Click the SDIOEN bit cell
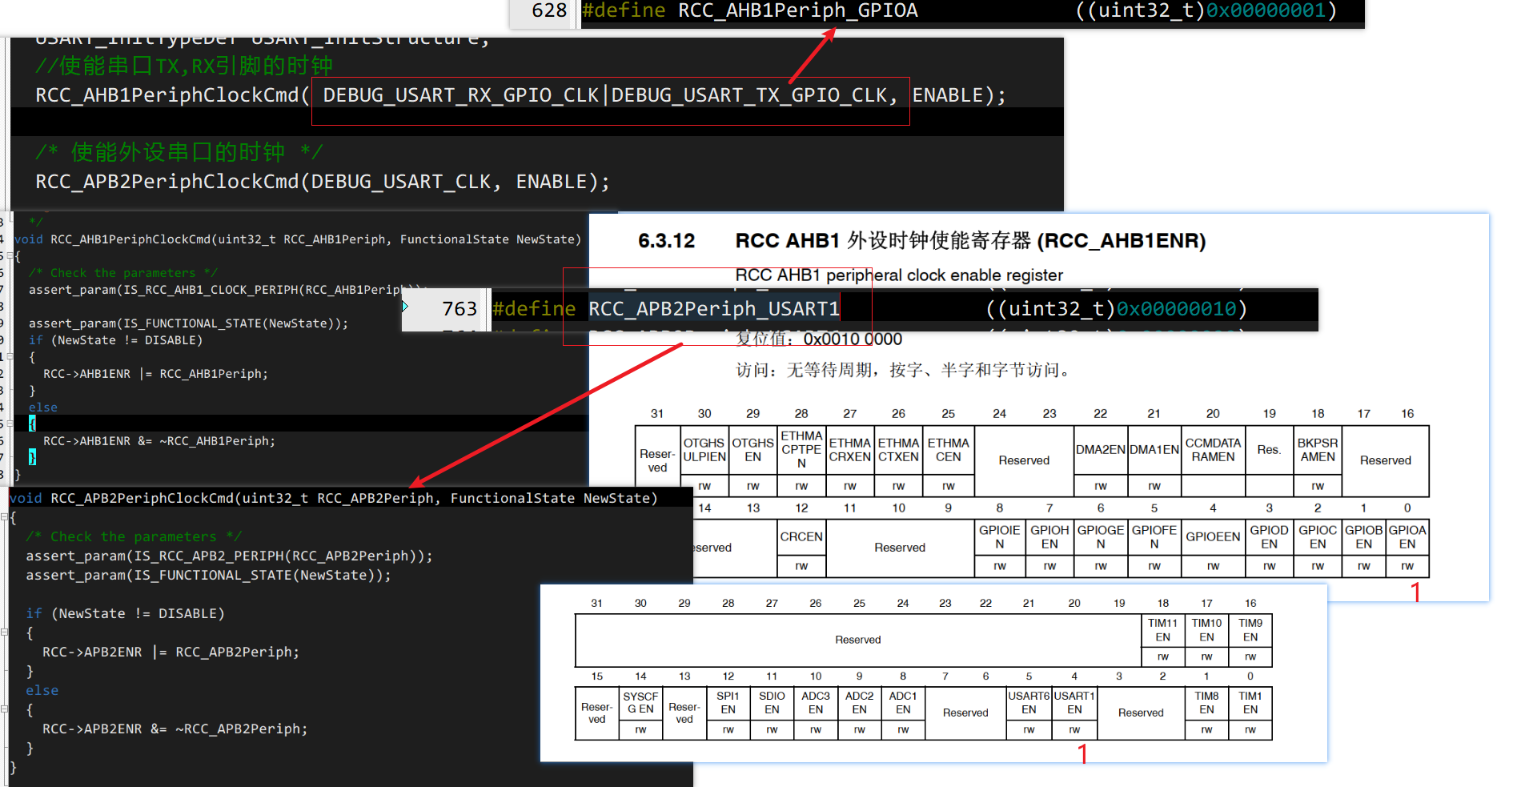 tap(772, 703)
